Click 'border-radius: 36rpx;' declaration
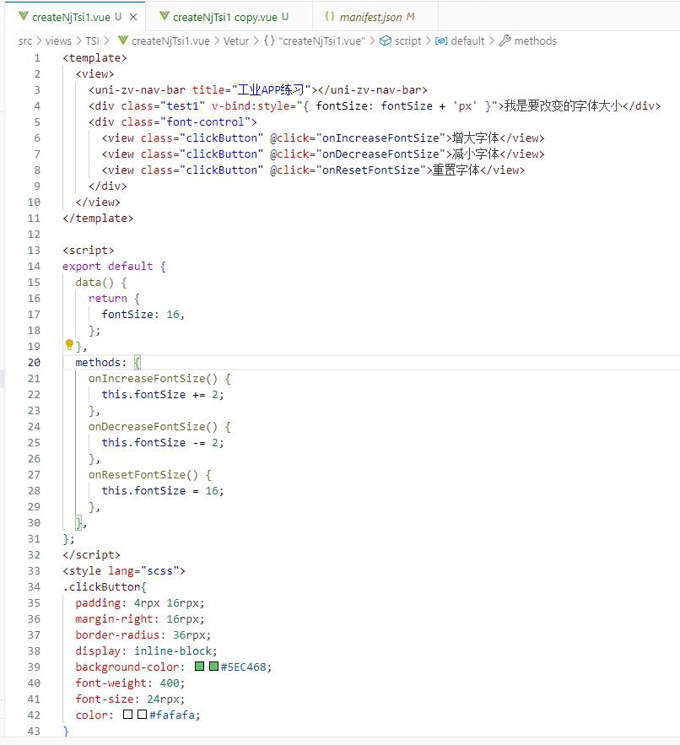This screenshot has width=680, height=745. pos(143,634)
